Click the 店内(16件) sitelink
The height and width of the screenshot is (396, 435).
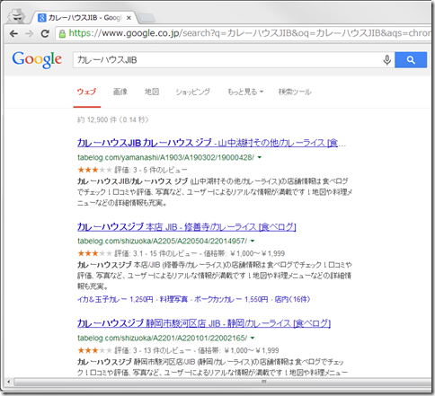(292, 299)
